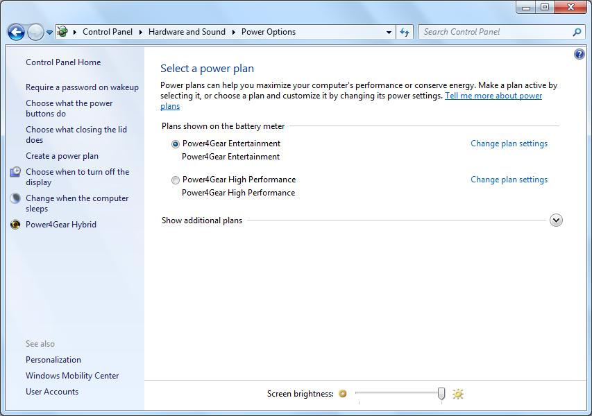592x416 pixels.
Task: Change plan settings for Power4Gear Entertainment
Action: point(509,144)
